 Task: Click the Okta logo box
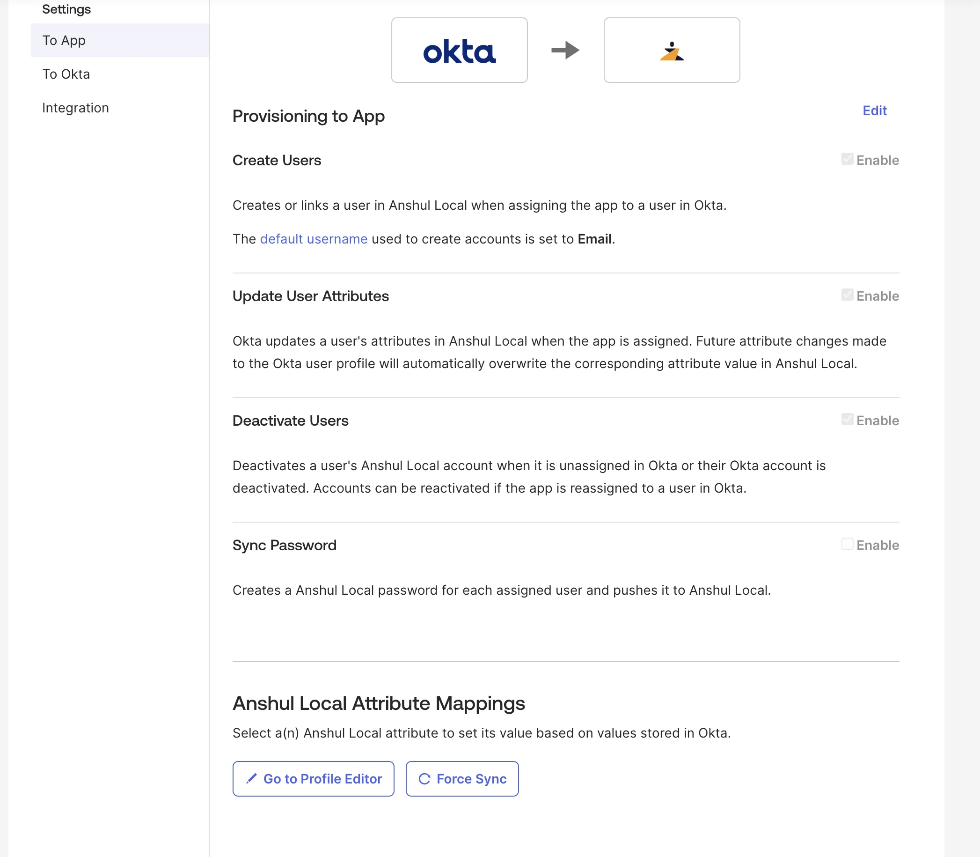(x=459, y=50)
